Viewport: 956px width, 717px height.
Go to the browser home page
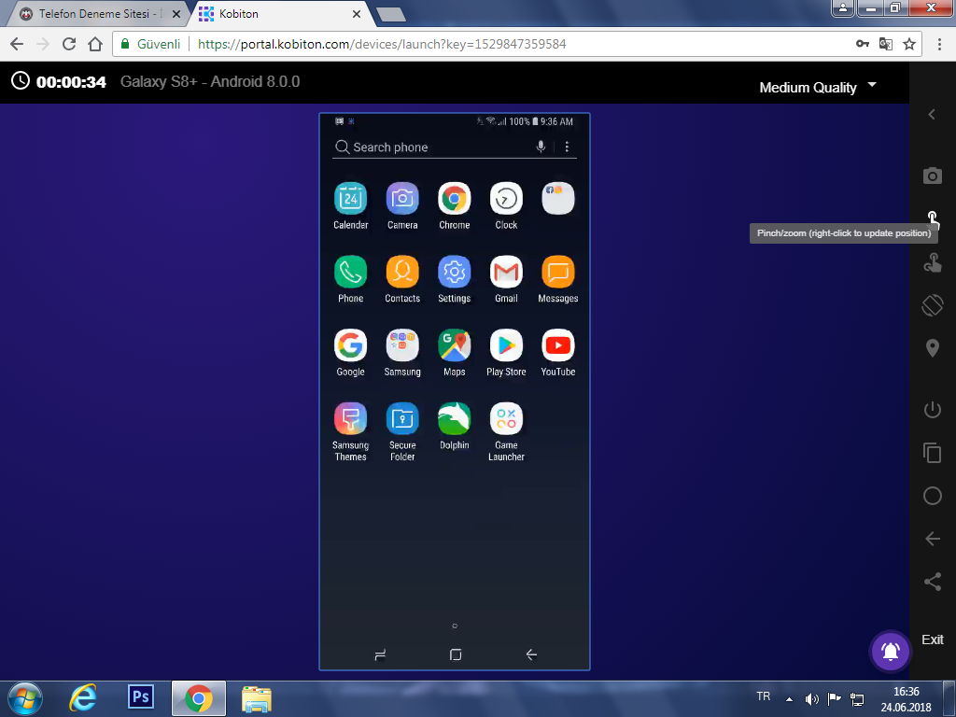pos(95,44)
